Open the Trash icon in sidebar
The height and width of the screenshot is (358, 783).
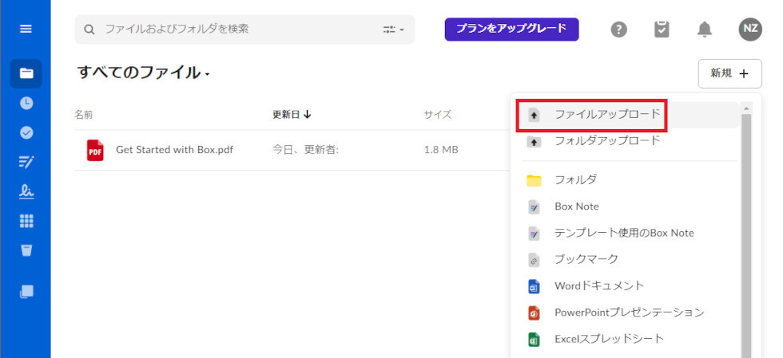click(26, 250)
